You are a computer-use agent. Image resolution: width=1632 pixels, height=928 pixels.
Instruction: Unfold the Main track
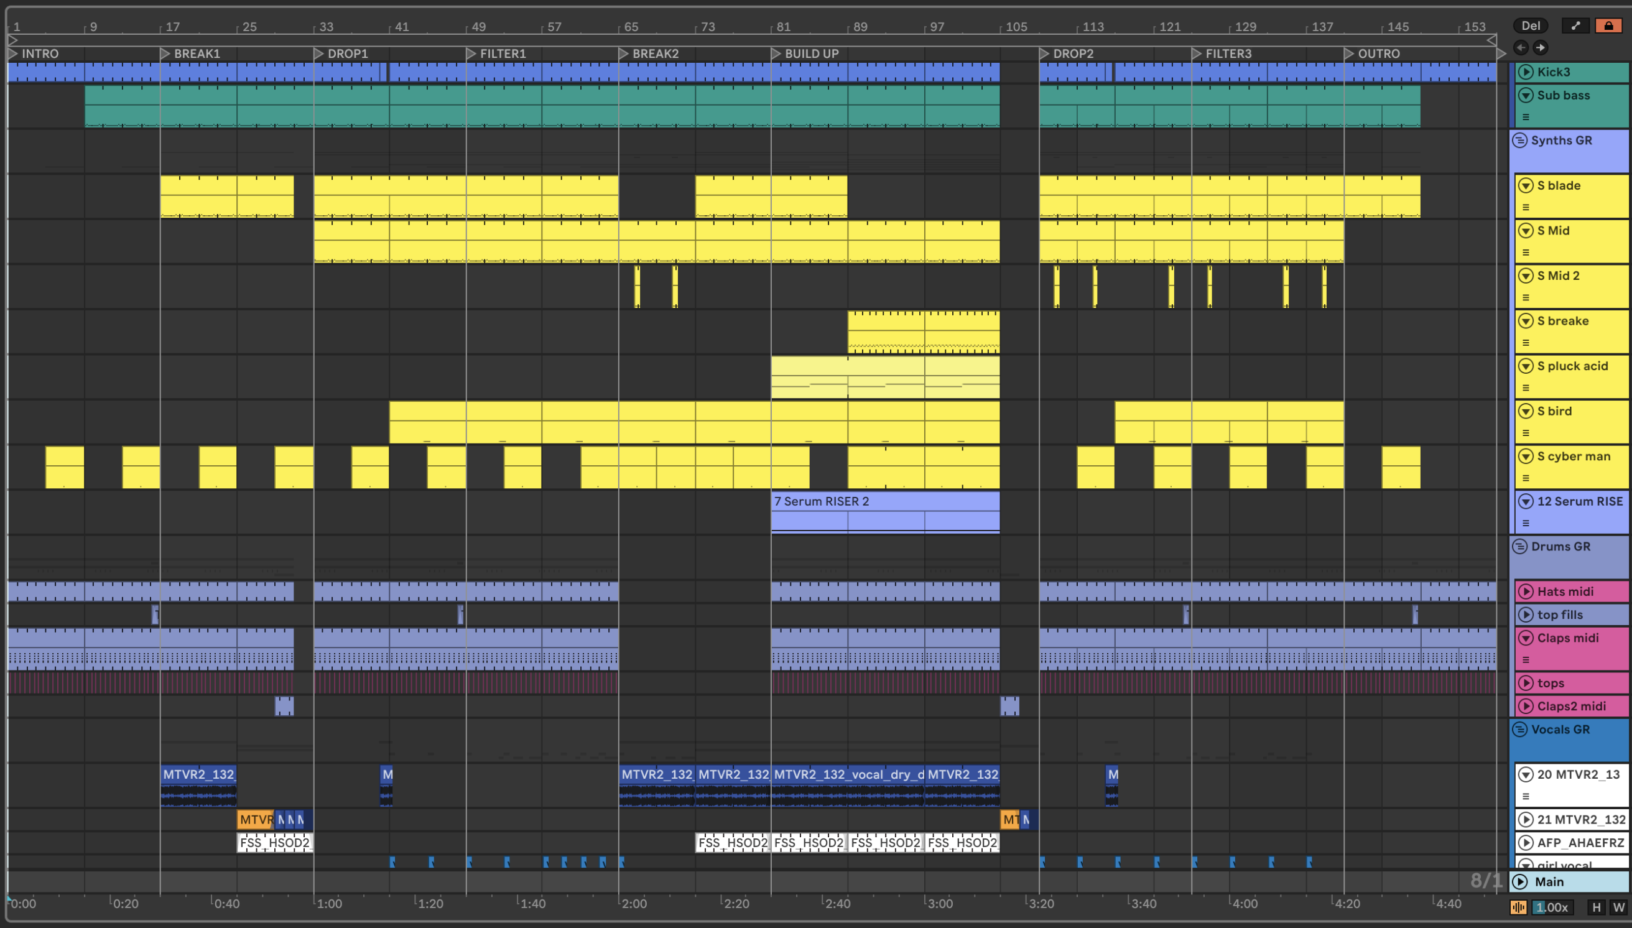1521,881
